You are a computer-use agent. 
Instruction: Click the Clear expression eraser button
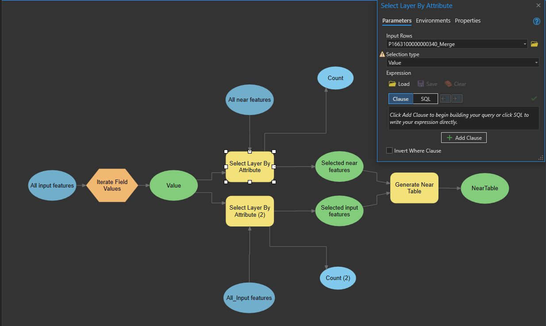(455, 84)
